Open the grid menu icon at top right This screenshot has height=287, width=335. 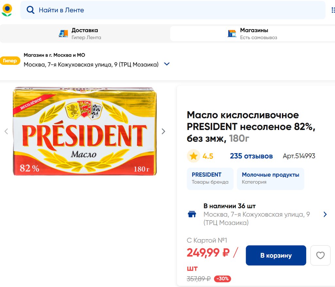333,10
